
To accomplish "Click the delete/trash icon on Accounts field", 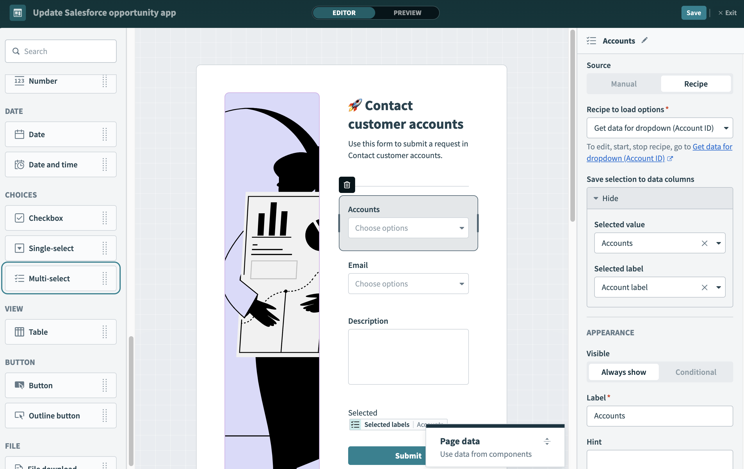I will pos(347,185).
